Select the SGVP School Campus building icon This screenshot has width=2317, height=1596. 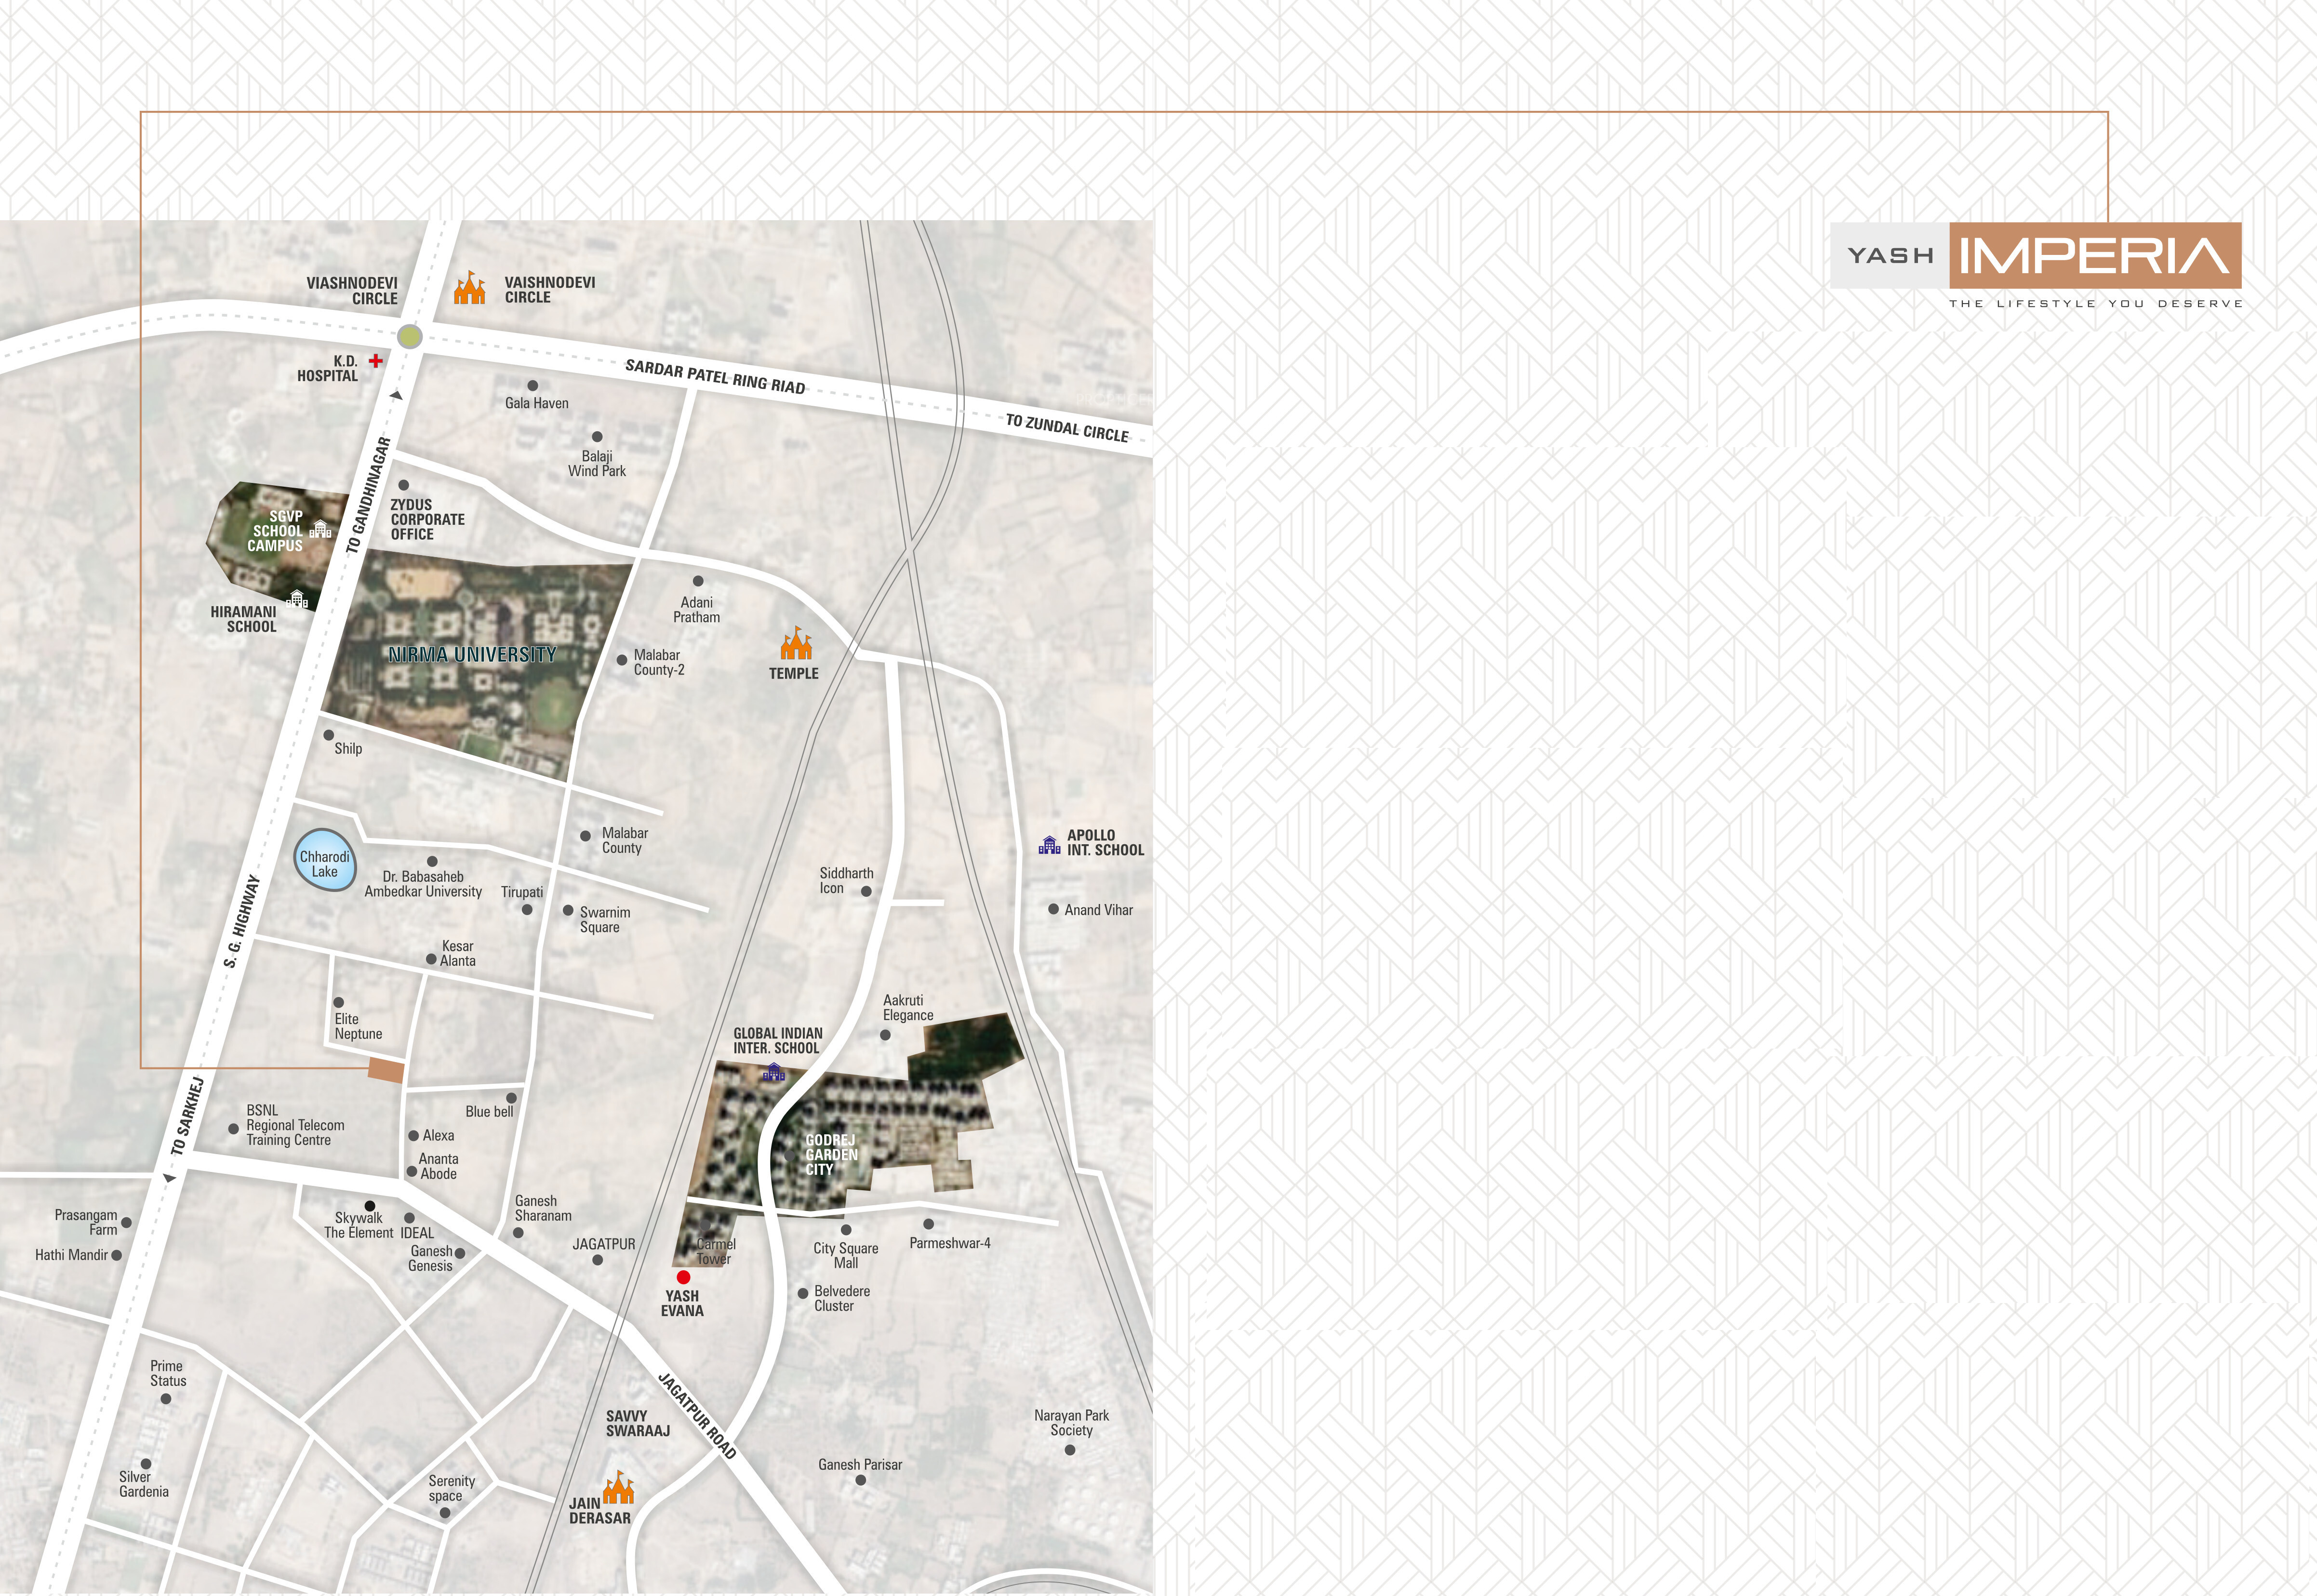(x=320, y=529)
